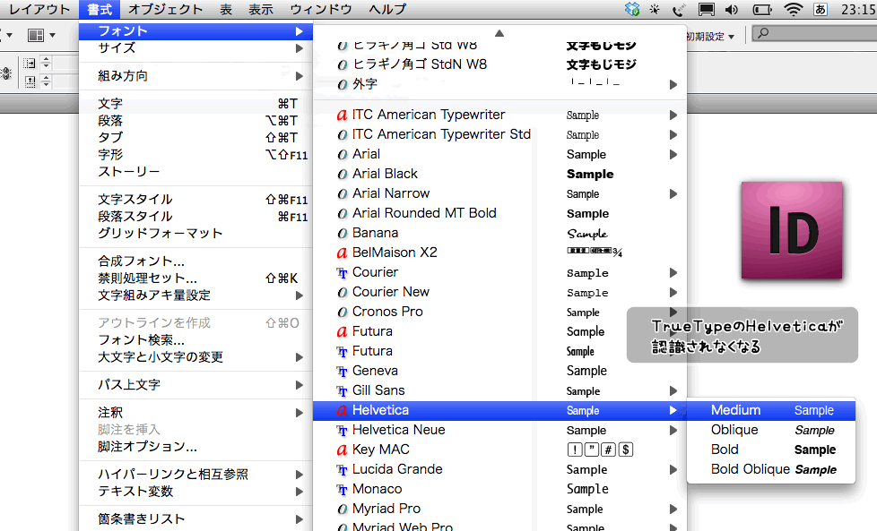Select the ITC American Typewriter Std font
Screen dimensions: 877x531
point(499,134)
